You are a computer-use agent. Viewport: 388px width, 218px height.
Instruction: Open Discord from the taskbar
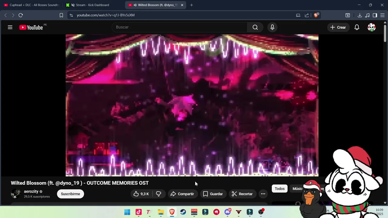227,212
